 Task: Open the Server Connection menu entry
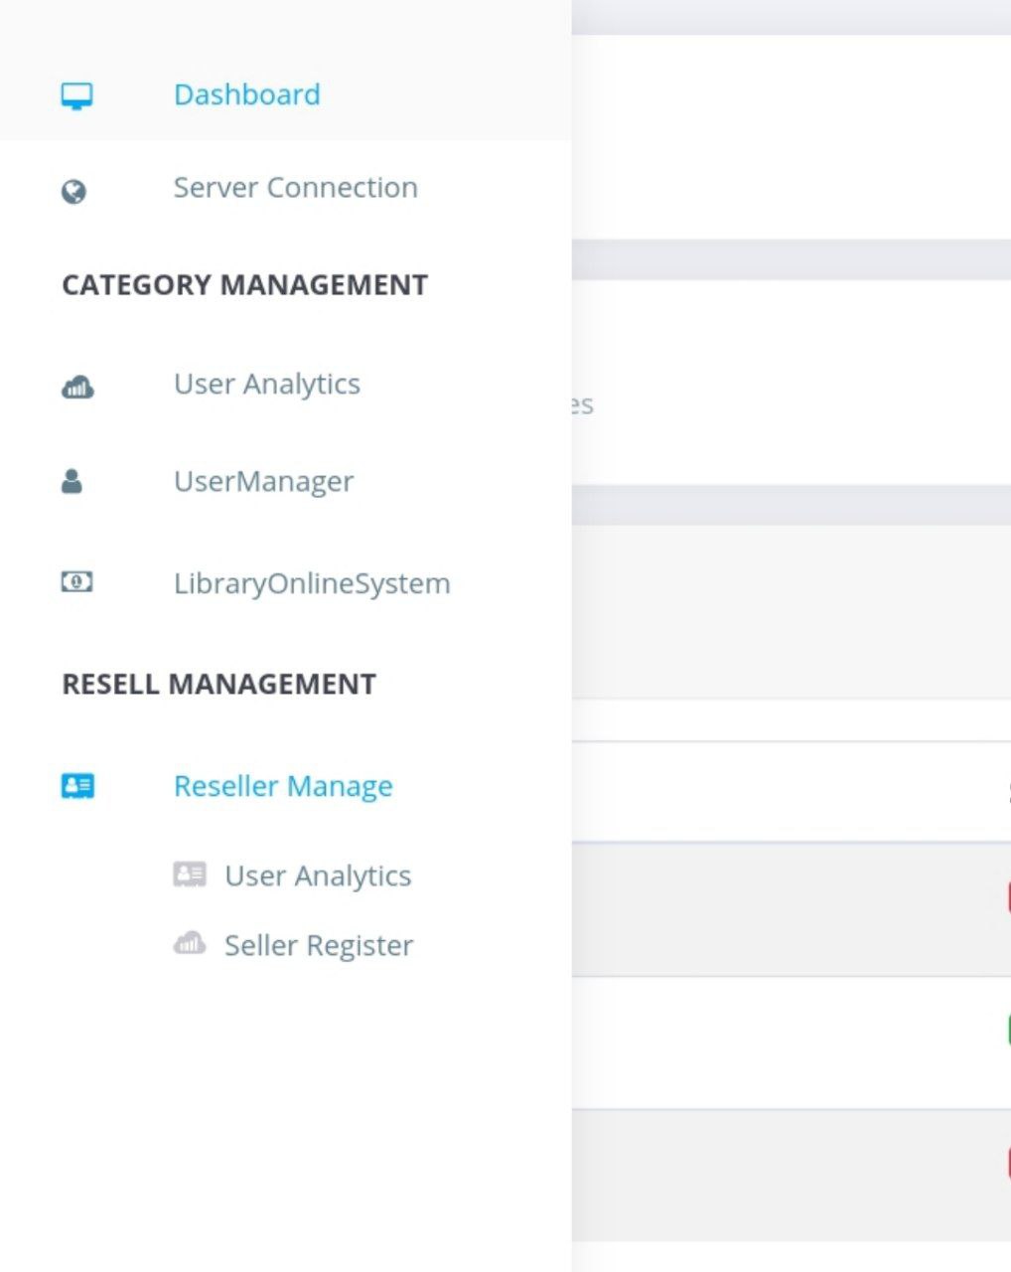[x=295, y=188]
